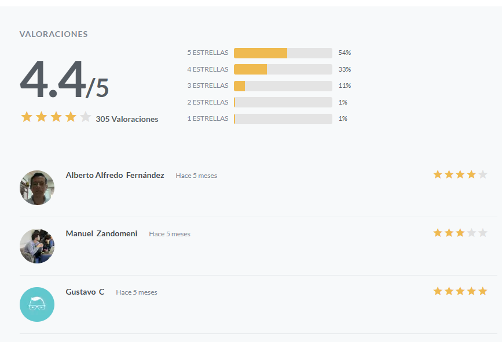Click the VALORACIONES section heading
The height and width of the screenshot is (342, 502).
tap(53, 34)
